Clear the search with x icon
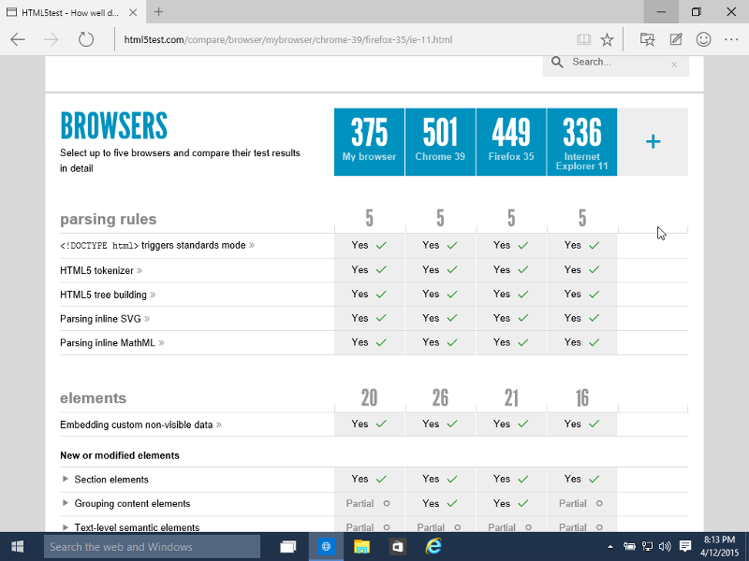Viewport: 749px width, 561px height. click(x=674, y=65)
